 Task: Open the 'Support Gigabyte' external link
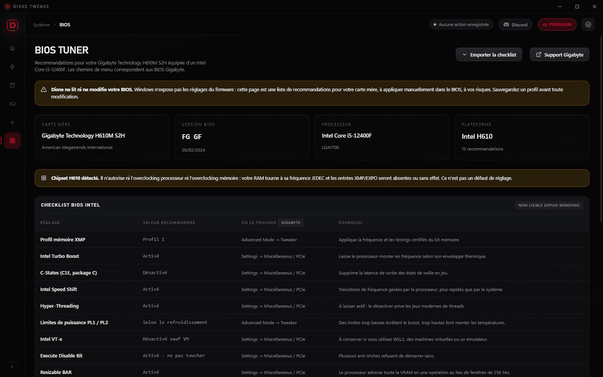559,55
